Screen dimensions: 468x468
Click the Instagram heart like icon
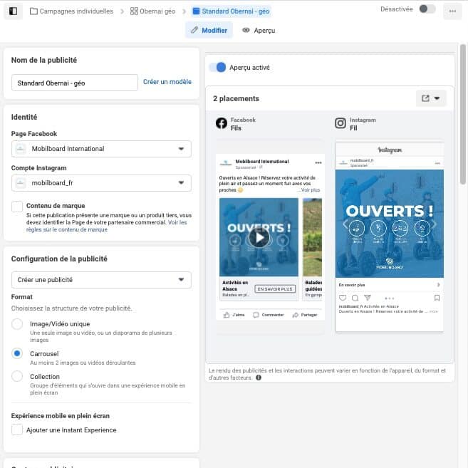pos(343,298)
